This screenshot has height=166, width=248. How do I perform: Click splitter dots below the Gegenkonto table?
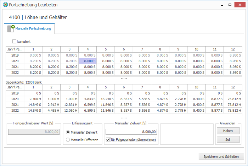[x=124, y=118]
